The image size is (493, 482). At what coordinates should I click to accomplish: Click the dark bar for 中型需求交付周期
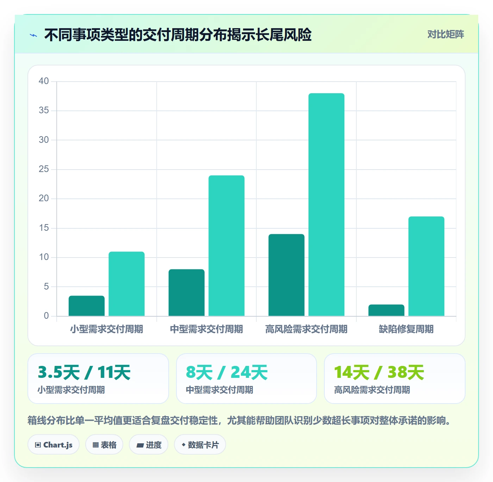[186, 292]
